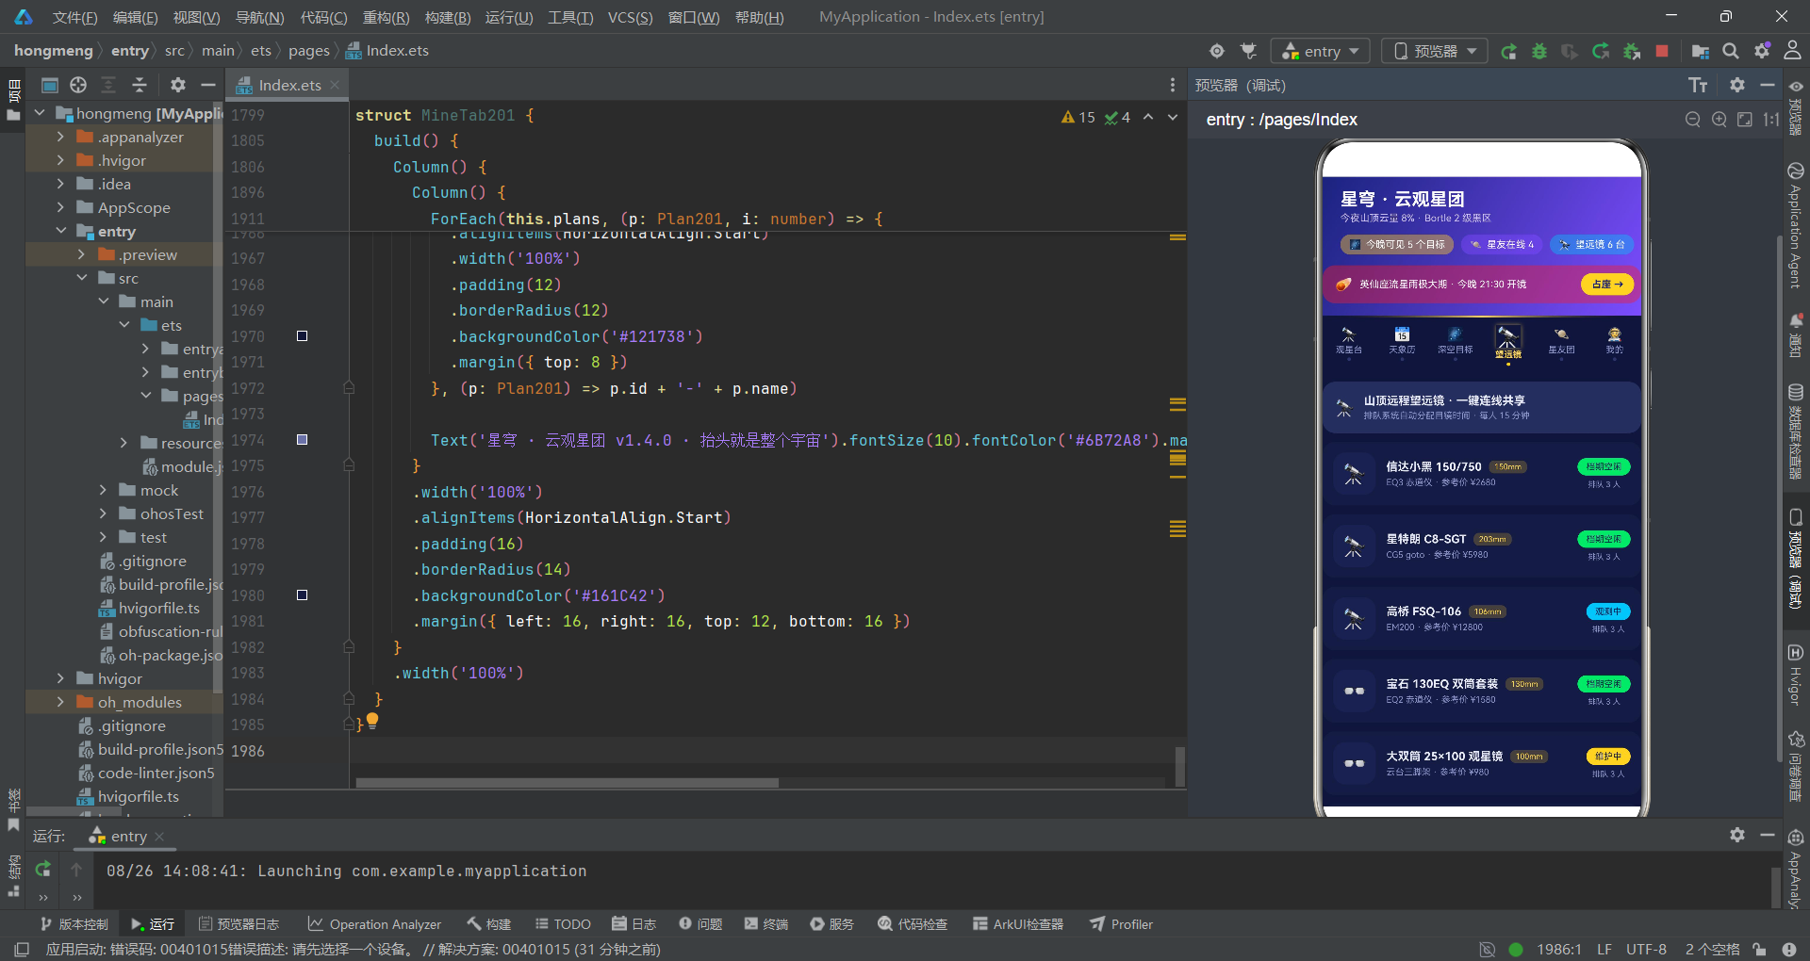Zoom in the previewer
Screen dimensions: 1810x961
tap(1719, 120)
